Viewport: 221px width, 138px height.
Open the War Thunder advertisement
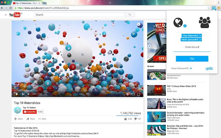pyautogui.click(x=156, y=43)
